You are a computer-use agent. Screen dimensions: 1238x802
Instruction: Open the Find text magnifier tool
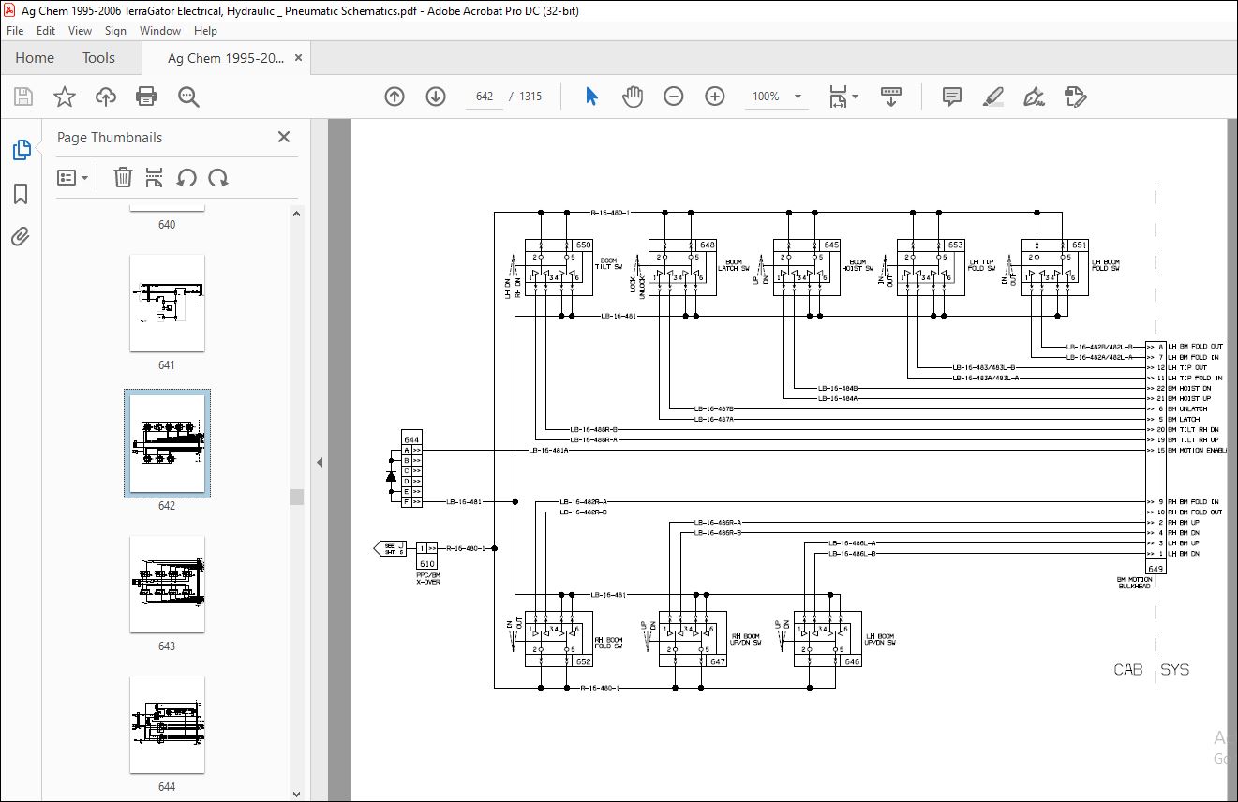tap(188, 97)
